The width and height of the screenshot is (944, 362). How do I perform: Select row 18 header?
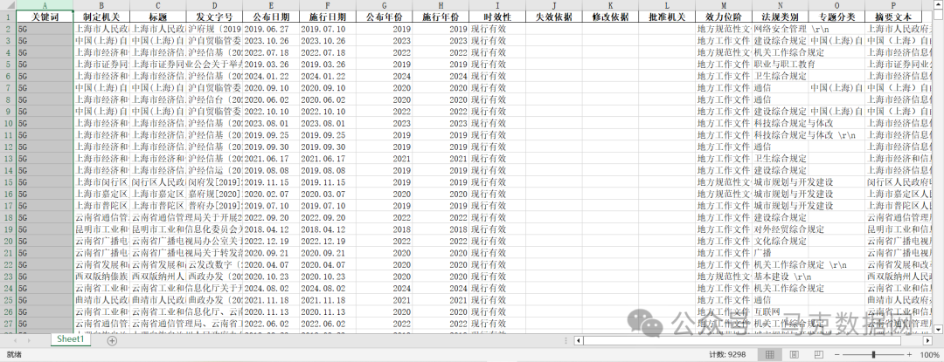(8, 217)
